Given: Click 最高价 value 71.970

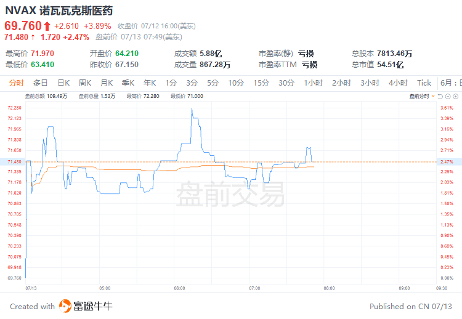Looking at the screenshot, I should click(x=43, y=54).
